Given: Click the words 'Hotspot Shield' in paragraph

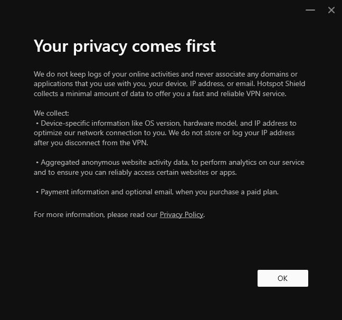Looking at the screenshot, I should tap(281, 83).
